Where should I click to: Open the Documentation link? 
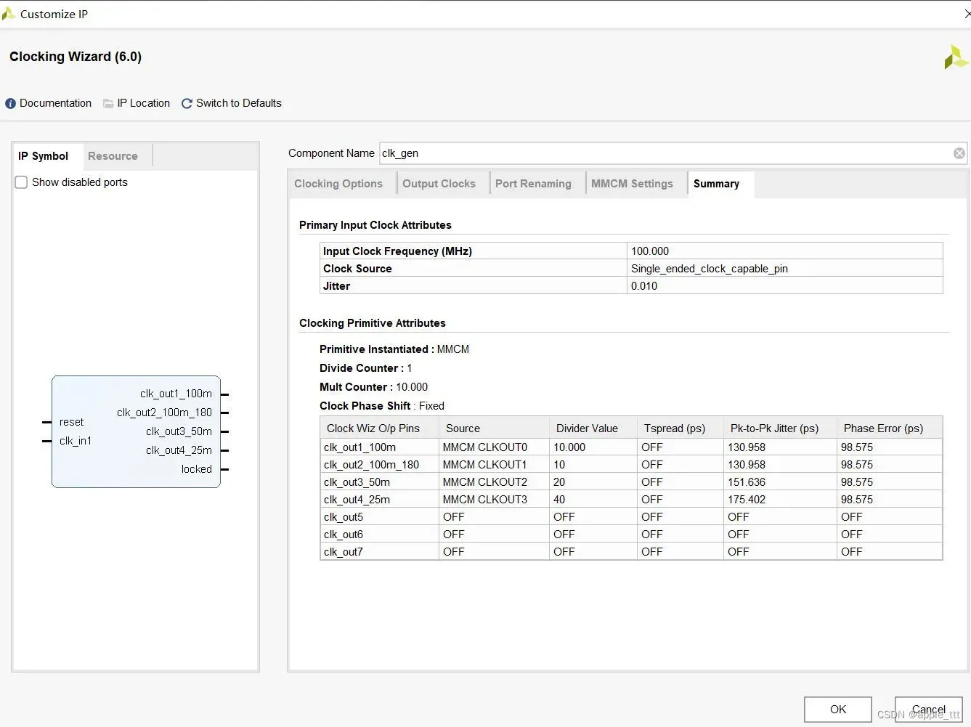tap(55, 103)
